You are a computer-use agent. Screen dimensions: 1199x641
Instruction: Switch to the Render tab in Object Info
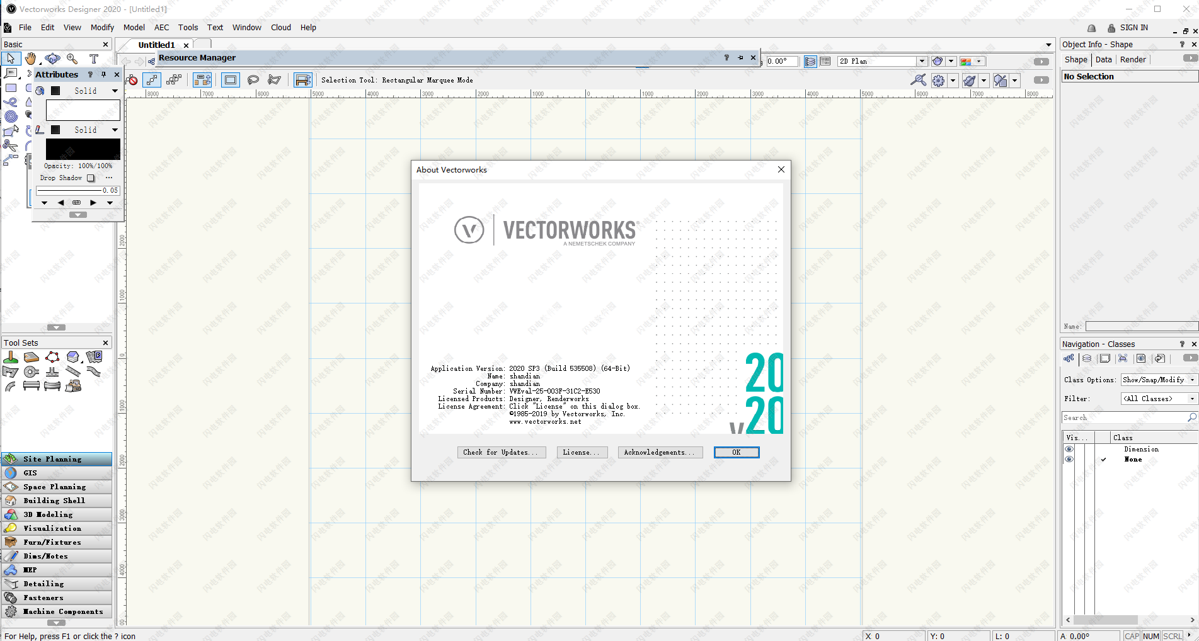1133,59
